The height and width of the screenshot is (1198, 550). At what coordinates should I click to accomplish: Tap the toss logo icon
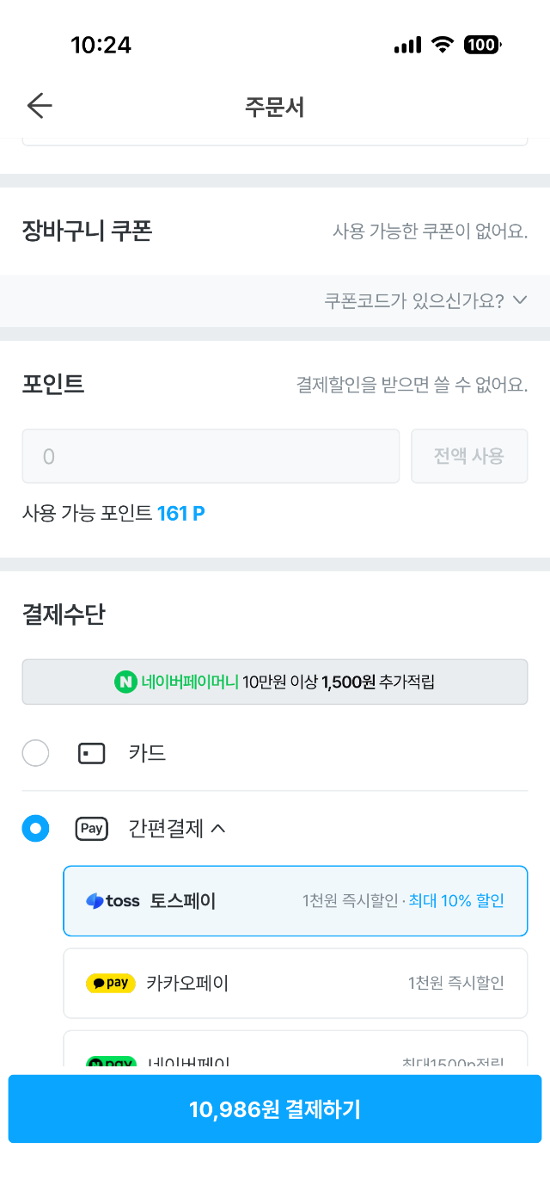[113, 901]
